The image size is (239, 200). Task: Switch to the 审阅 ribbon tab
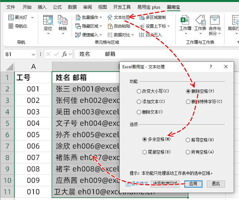point(87,7)
